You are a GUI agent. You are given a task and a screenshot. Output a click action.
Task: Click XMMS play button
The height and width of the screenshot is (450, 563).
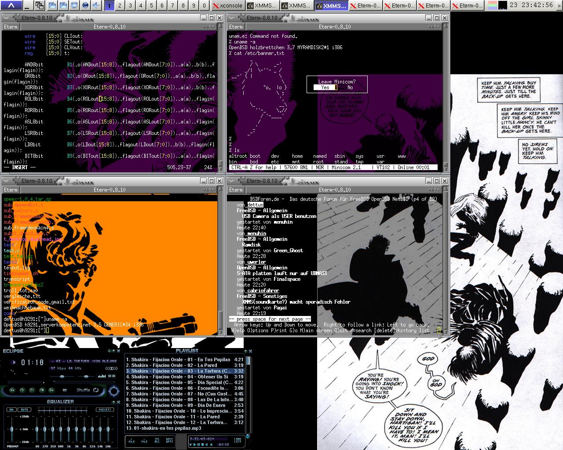(x=23, y=390)
